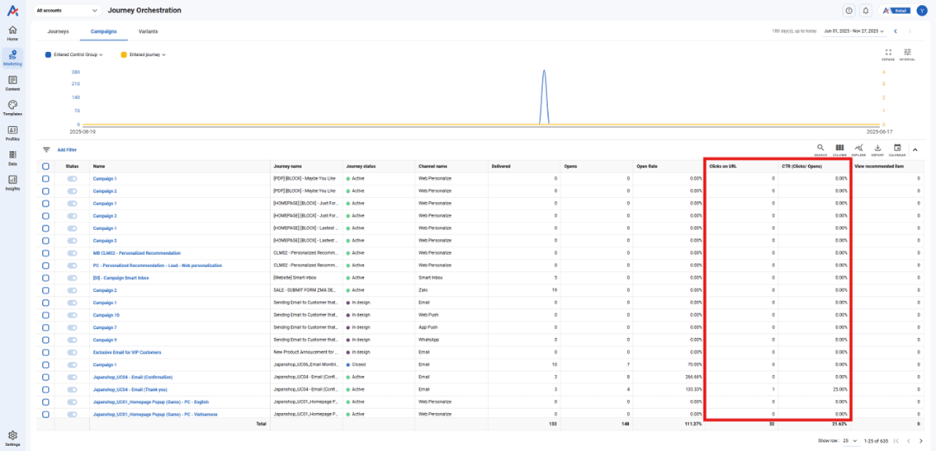Click the Export icon above the table
936x451 pixels.
click(877, 149)
